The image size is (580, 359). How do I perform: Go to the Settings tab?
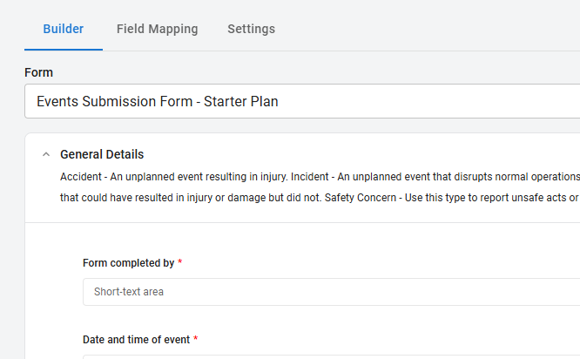(251, 29)
